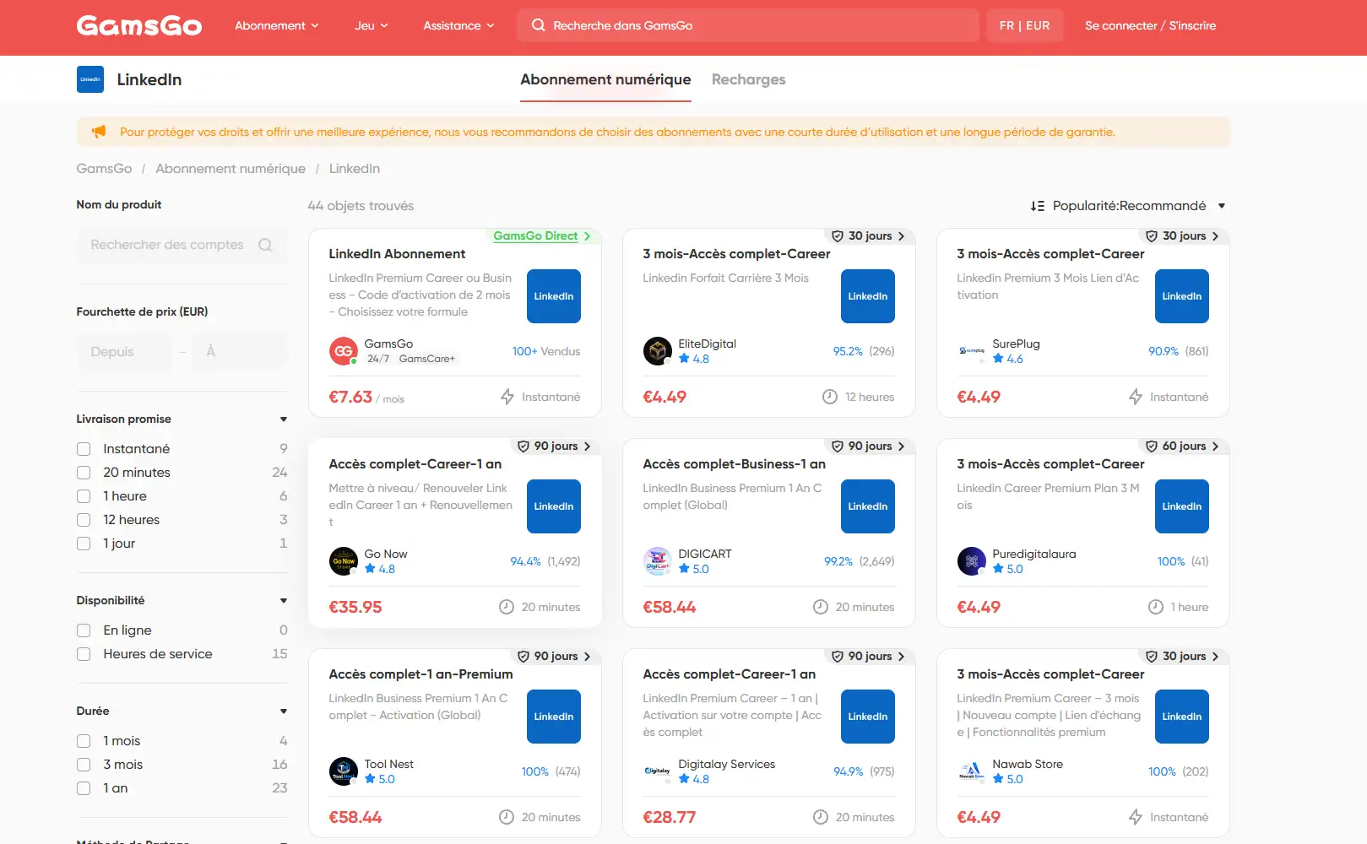Enable the 3 mois duration filter
Image resolution: width=1367 pixels, height=844 pixels.
pyautogui.click(x=84, y=765)
